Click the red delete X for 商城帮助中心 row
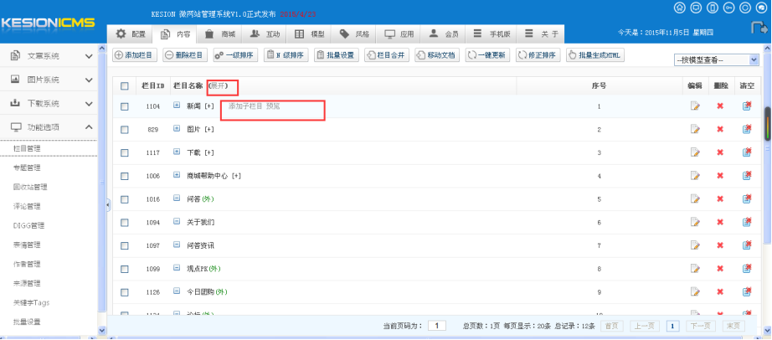Screen dimensions: 772x340 (x=719, y=176)
